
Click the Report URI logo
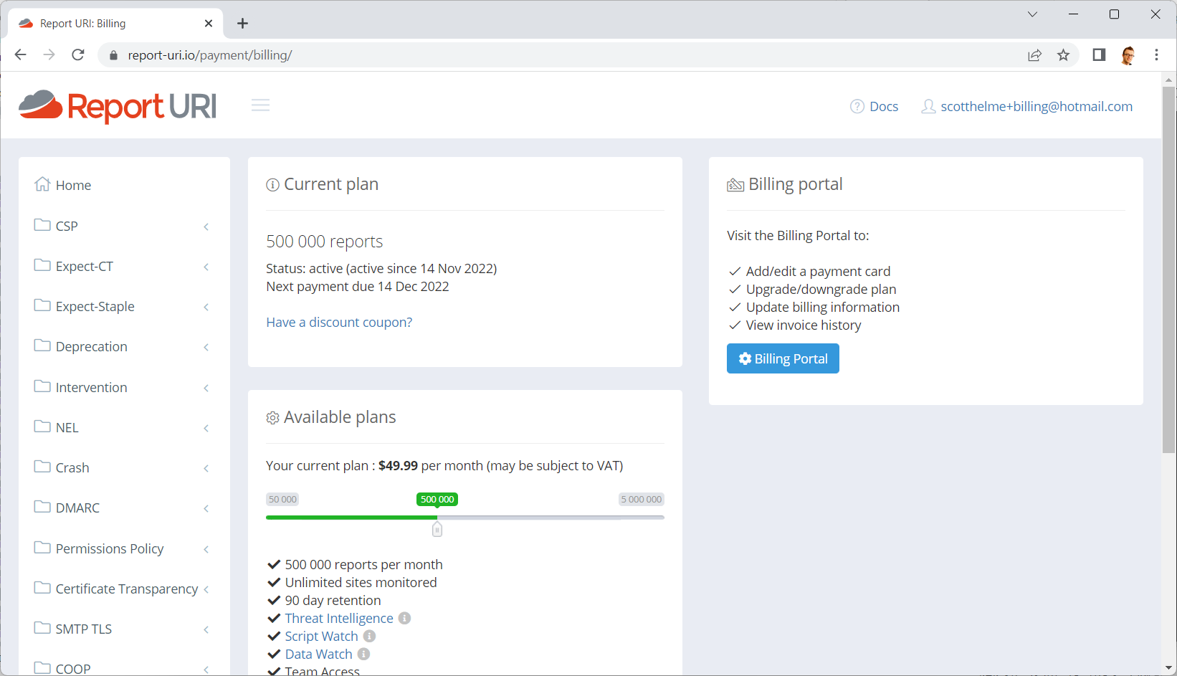click(118, 106)
